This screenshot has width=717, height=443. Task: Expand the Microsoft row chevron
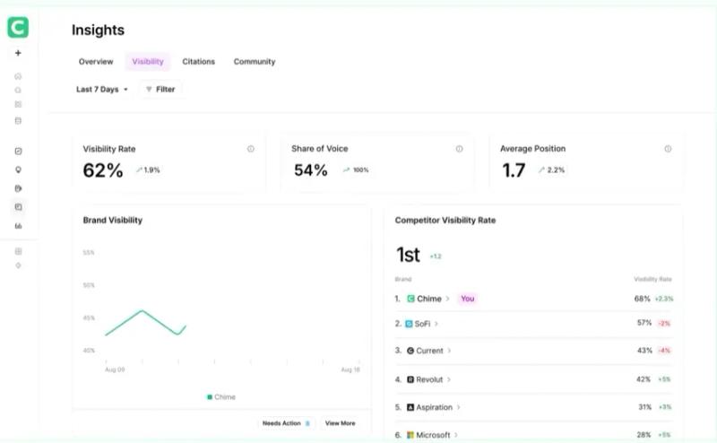pos(456,435)
